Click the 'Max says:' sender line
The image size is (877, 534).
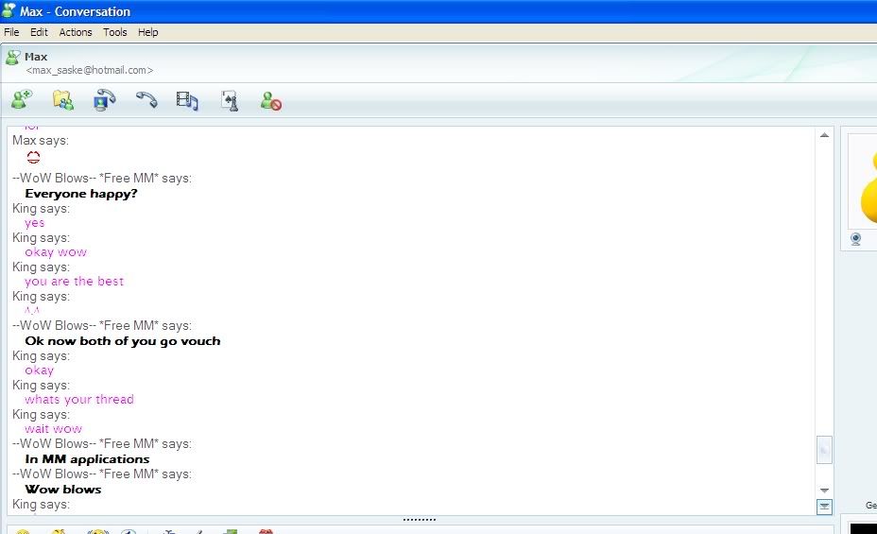(x=41, y=140)
